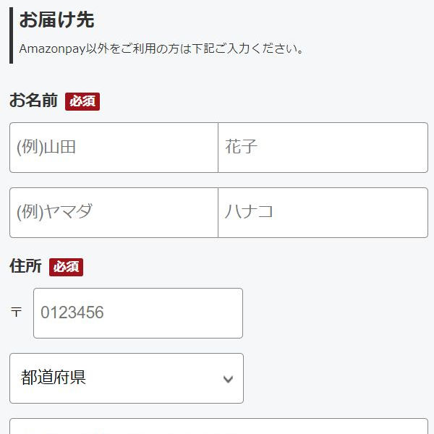This screenshot has width=434, height=434.
Task: Focus the last name field showing (例)山田
Action: [x=114, y=148]
